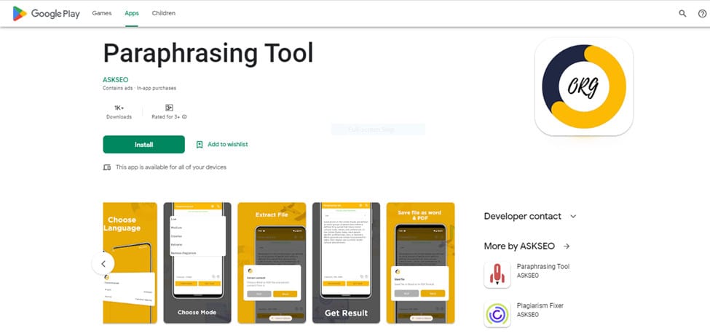This screenshot has height=333, width=710.
Task: Open More by ASKSEO arrow
Action: [x=567, y=246]
